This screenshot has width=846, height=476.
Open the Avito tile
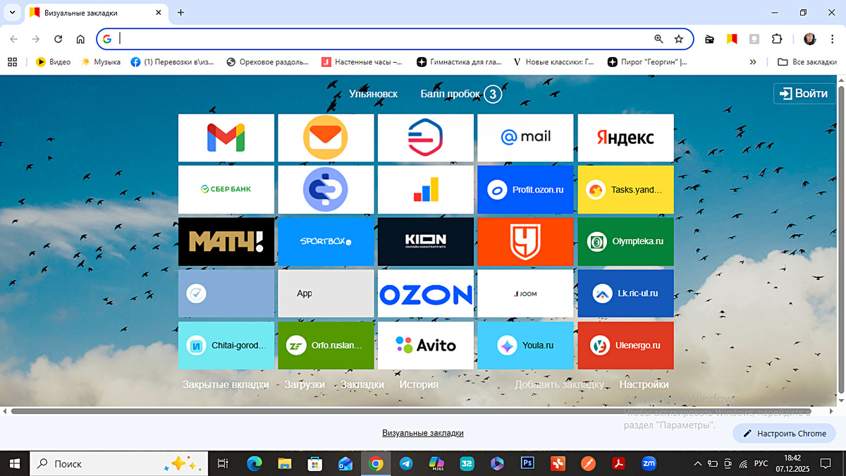pos(426,346)
